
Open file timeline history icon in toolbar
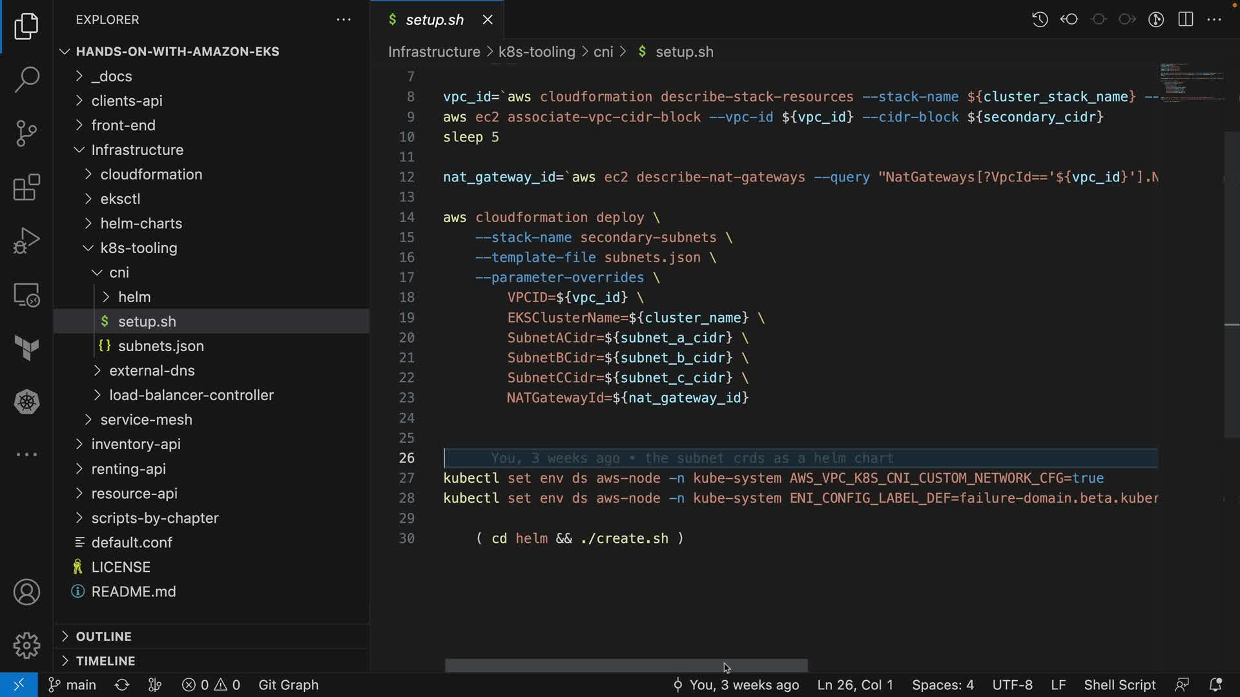(1040, 19)
